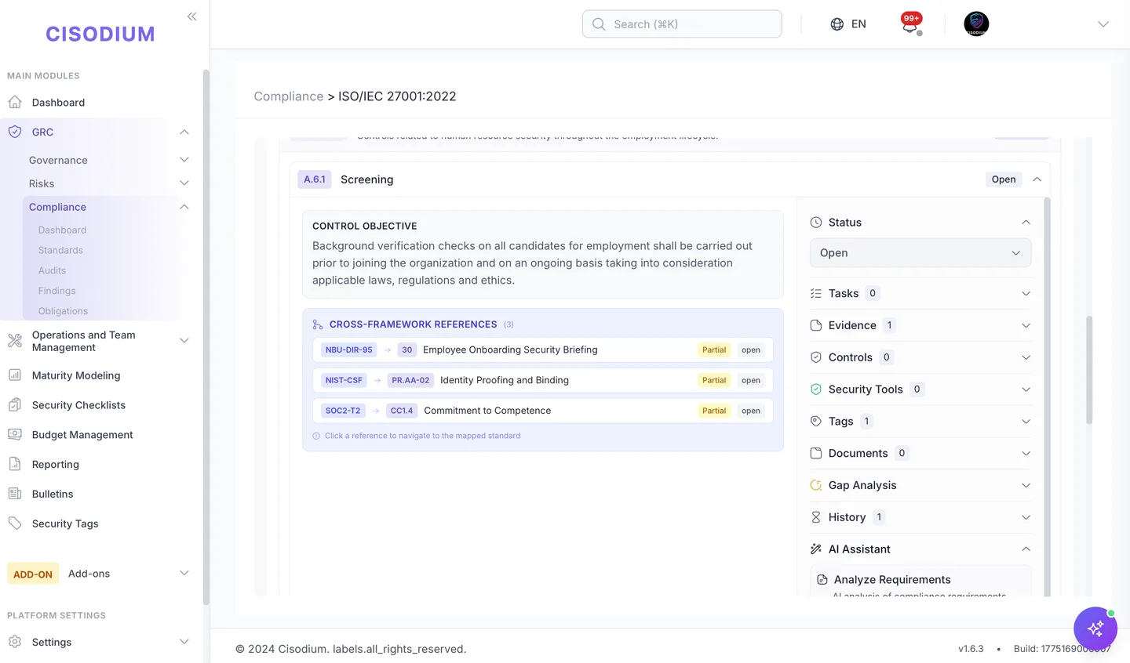Click the Open status badge on Screening
Screen dimensions: 1130x663
(1004, 179)
